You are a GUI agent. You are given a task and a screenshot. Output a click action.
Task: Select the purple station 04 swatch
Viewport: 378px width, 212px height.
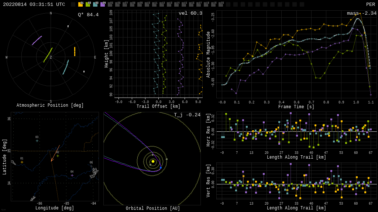click(103, 4)
